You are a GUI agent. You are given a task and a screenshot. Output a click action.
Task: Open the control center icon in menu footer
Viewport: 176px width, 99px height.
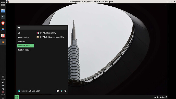(x=58, y=91)
